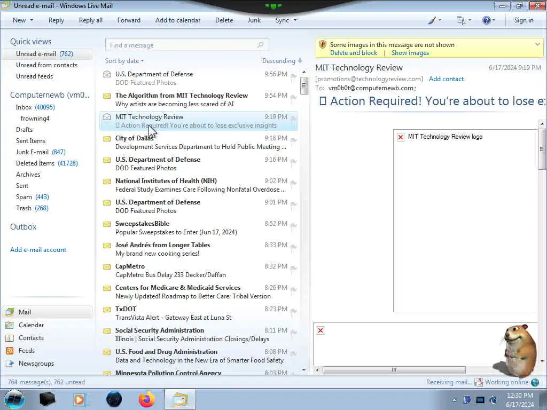Open the Windows Start orb
Viewport: 547px width, 410px height.
coord(14,399)
